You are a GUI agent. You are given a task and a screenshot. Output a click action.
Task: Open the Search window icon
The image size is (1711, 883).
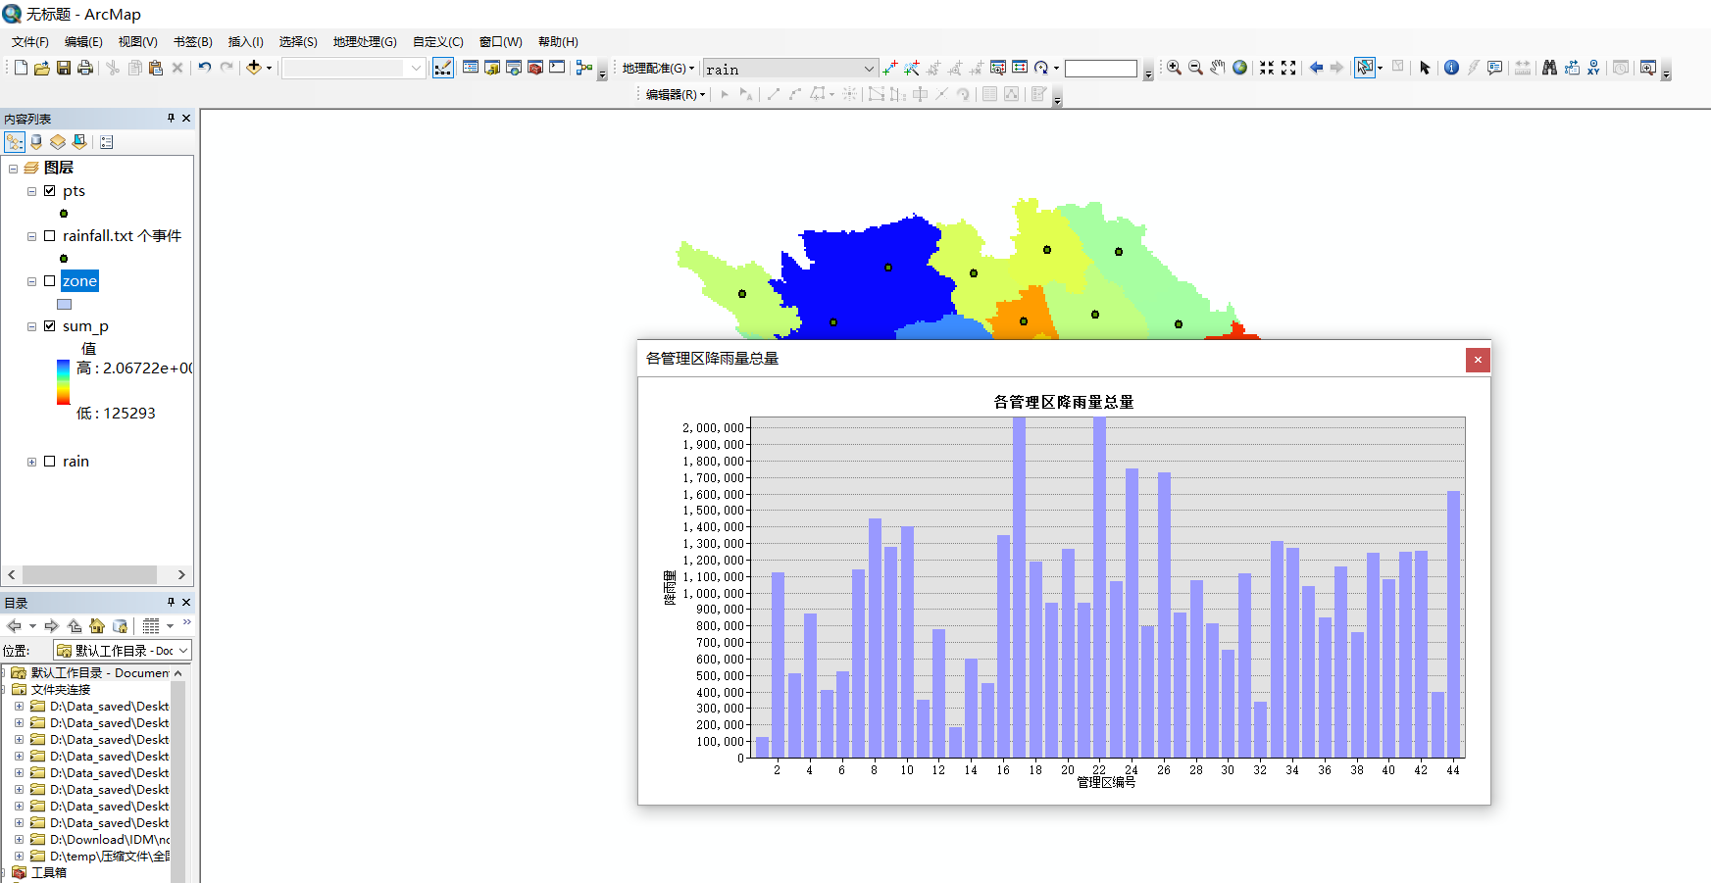[514, 68]
